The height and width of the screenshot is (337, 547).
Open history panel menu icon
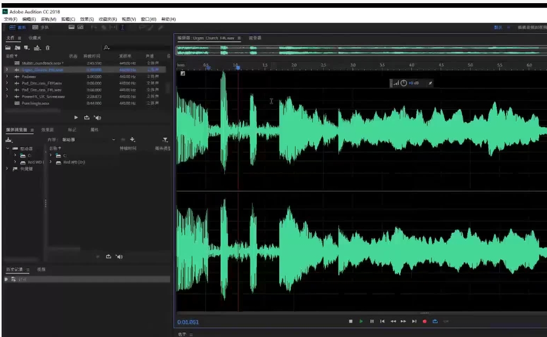tap(28, 269)
